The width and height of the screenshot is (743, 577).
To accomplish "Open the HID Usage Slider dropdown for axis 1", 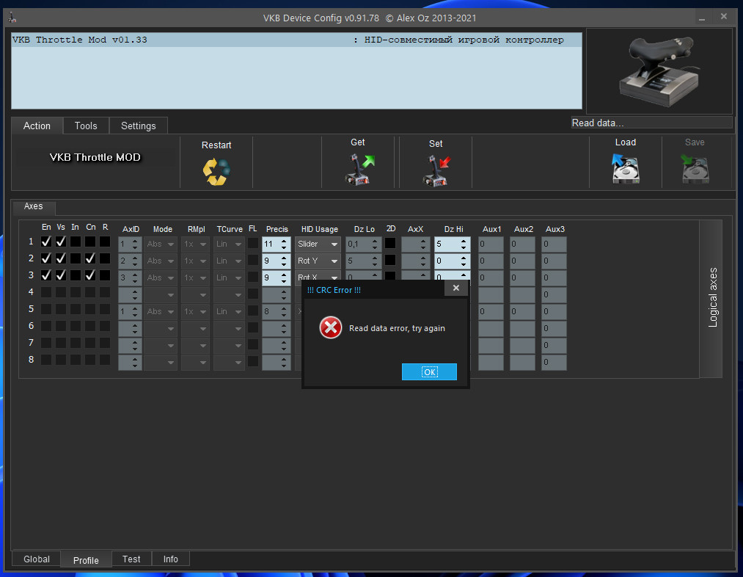I will (318, 244).
